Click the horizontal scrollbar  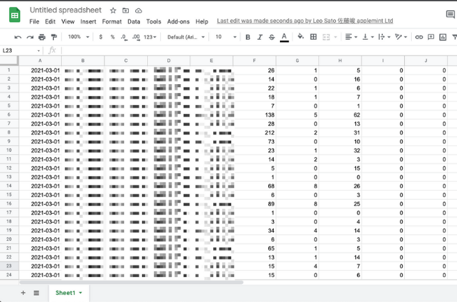tap(131, 283)
